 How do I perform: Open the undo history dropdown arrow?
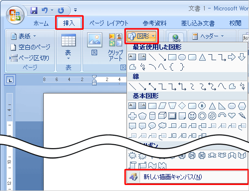(x=52, y=10)
